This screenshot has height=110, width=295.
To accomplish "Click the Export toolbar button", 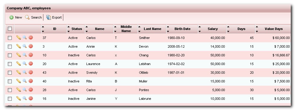I will (54, 17).
